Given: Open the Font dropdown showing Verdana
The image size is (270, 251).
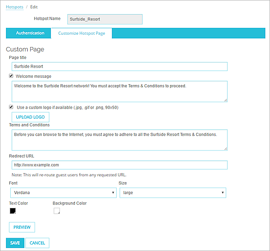Looking at the screenshot, I should (63, 193).
